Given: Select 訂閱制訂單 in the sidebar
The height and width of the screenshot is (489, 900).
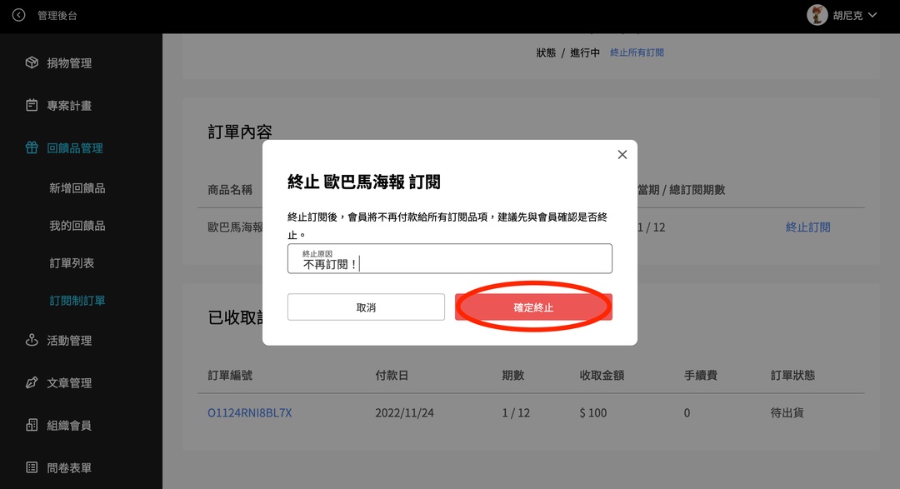Looking at the screenshot, I should click(77, 301).
